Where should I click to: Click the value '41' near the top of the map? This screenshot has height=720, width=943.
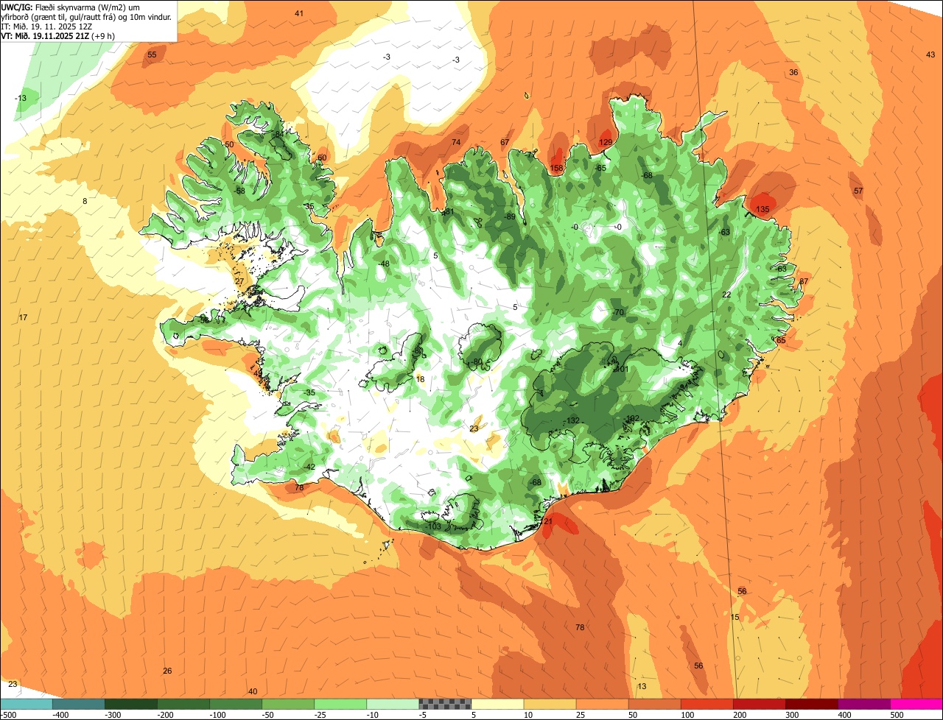(298, 13)
